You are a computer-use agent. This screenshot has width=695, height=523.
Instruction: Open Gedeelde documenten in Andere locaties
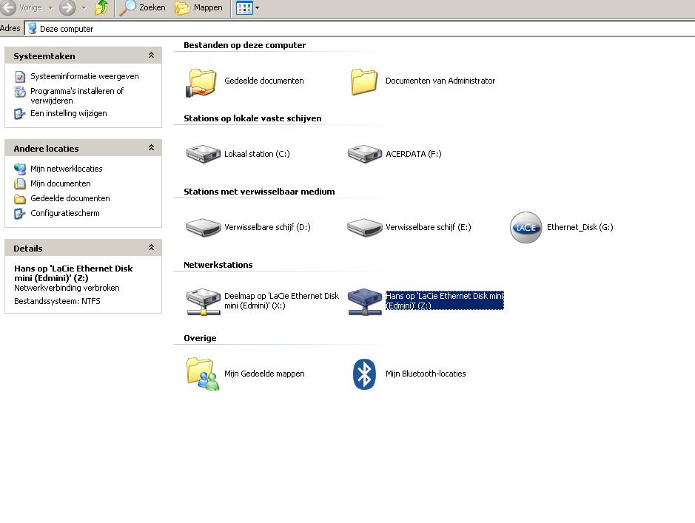[x=70, y=198]
